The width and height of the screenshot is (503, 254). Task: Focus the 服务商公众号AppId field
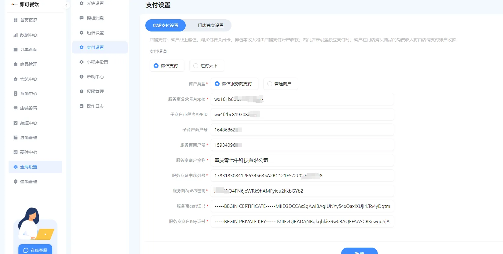[302, 99]
